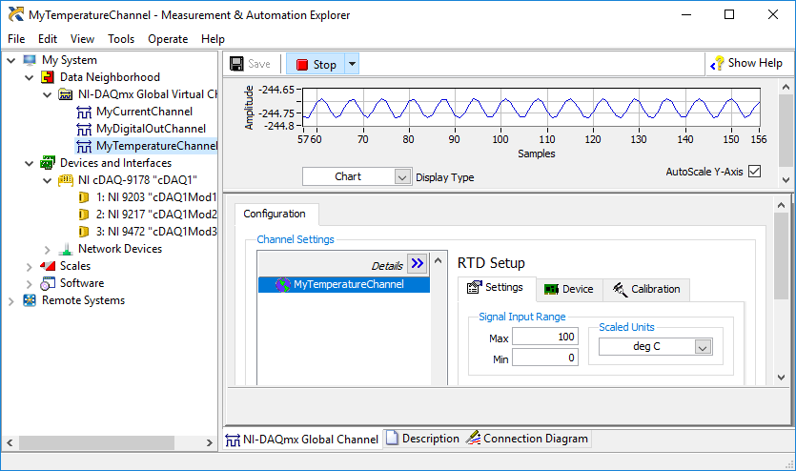Open Show Help question mark icon
The image size is (796, 471).
pos(717,64)
